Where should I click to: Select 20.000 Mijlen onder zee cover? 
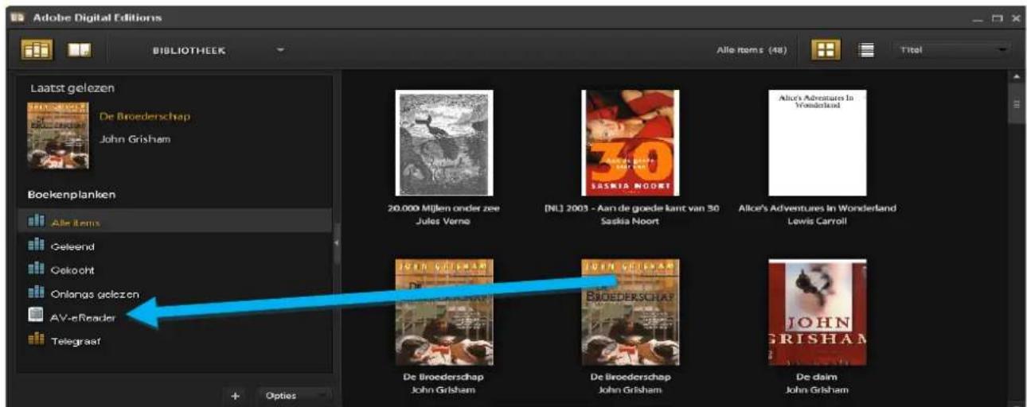pos(444,143)
